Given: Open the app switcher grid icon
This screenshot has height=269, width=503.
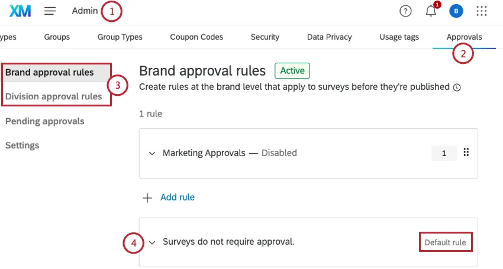Looking at the screenshot, I should 482,11.
